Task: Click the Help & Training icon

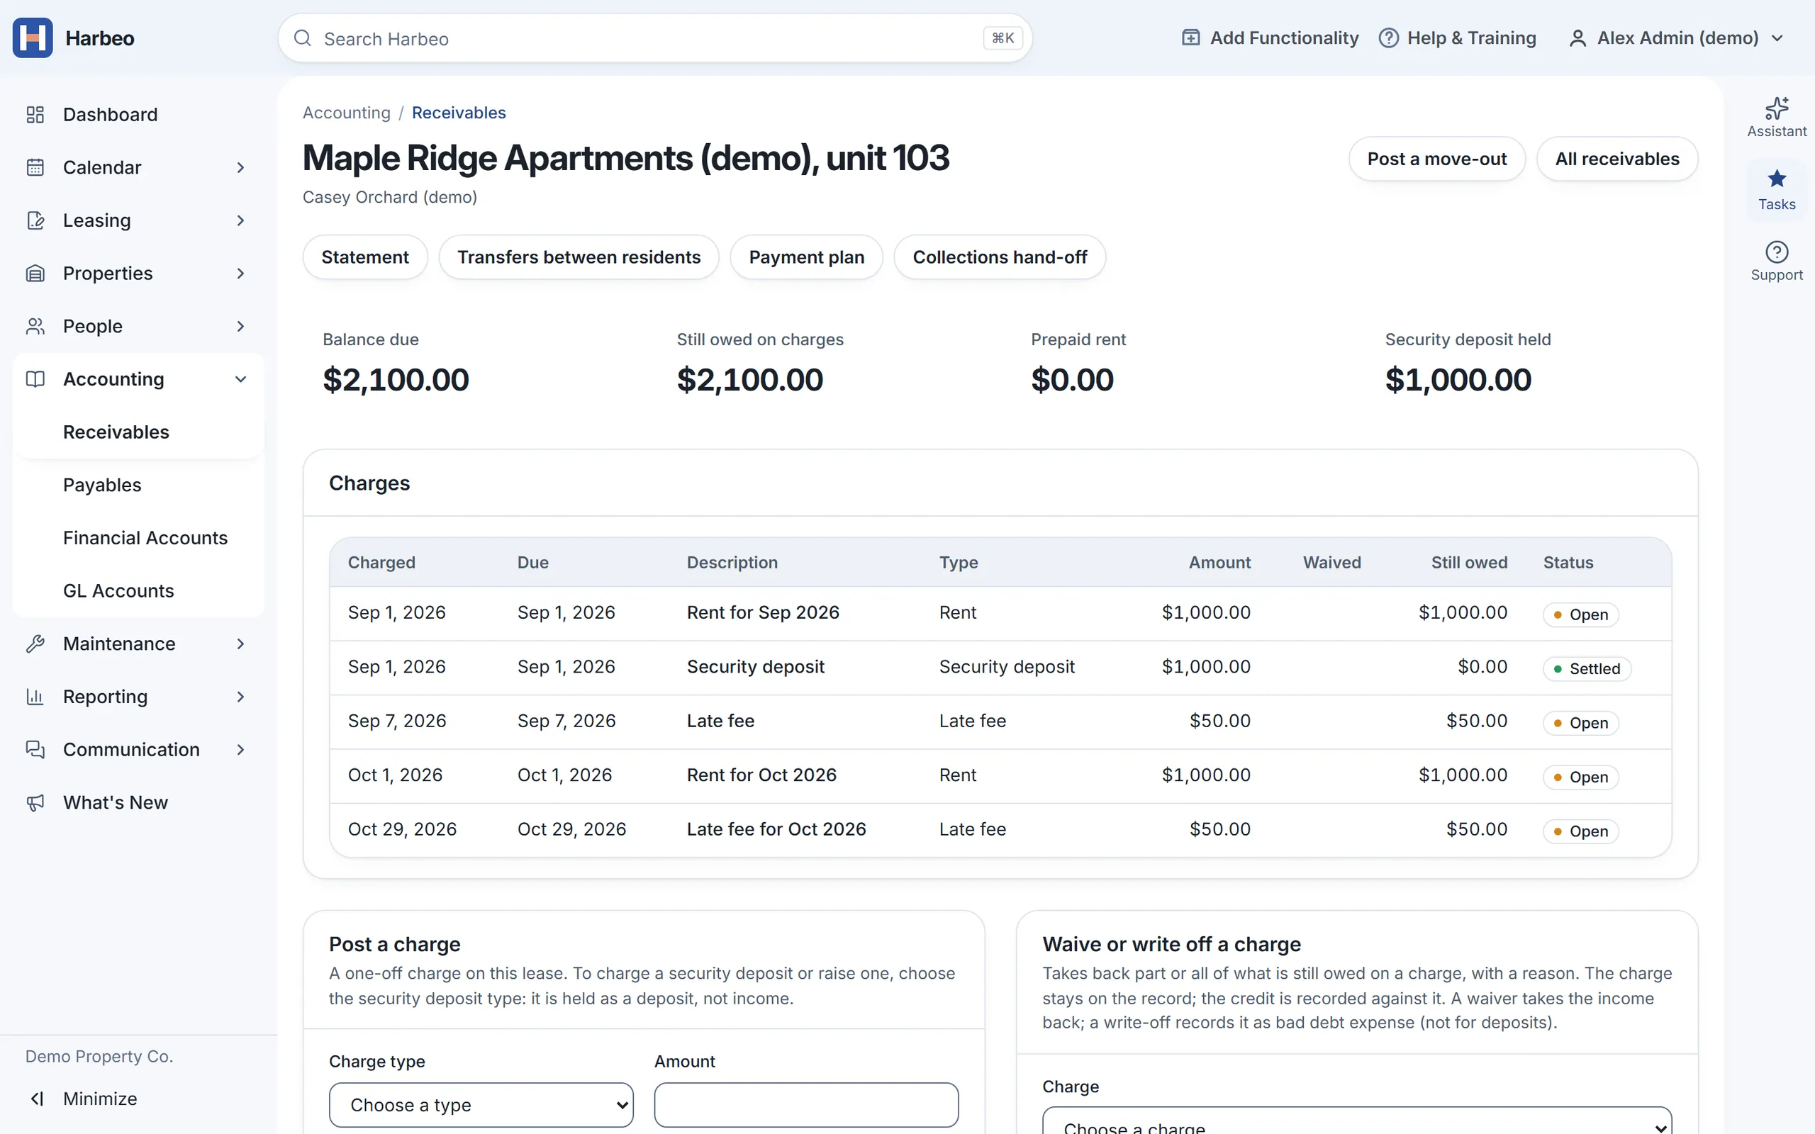Action: (1388, 38)
